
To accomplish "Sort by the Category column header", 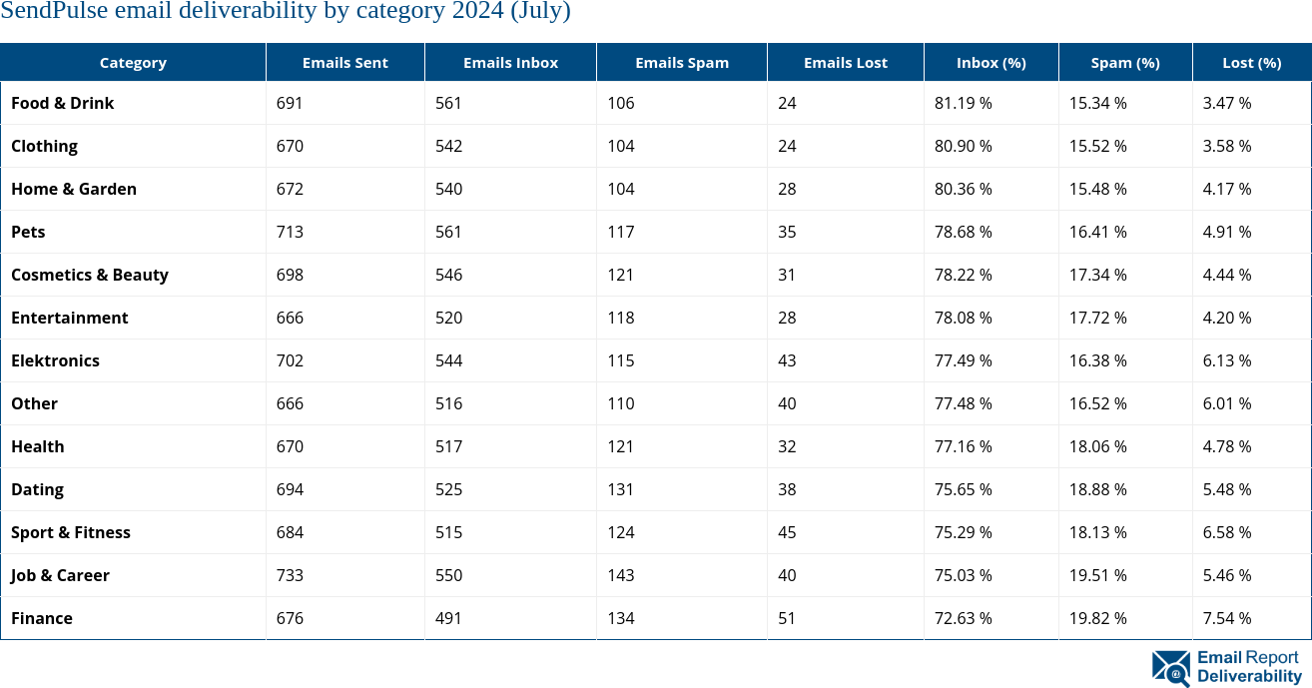I will tap(133, 62).
